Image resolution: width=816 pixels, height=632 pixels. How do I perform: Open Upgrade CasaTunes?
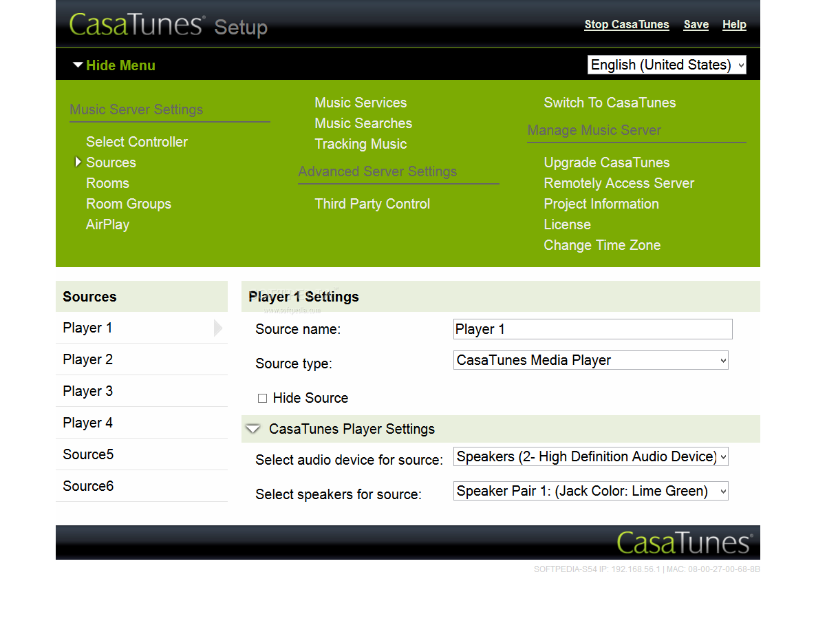tap(607, 162)
